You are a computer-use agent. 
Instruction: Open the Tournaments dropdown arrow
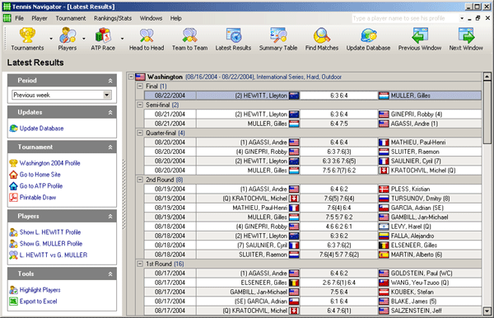(x=51, y=39)
